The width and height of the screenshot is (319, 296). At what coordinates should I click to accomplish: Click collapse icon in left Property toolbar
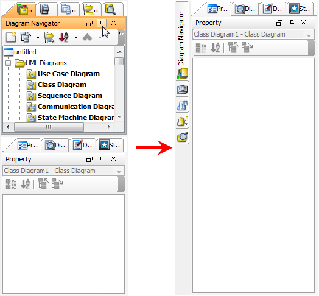tap(43, 184)
